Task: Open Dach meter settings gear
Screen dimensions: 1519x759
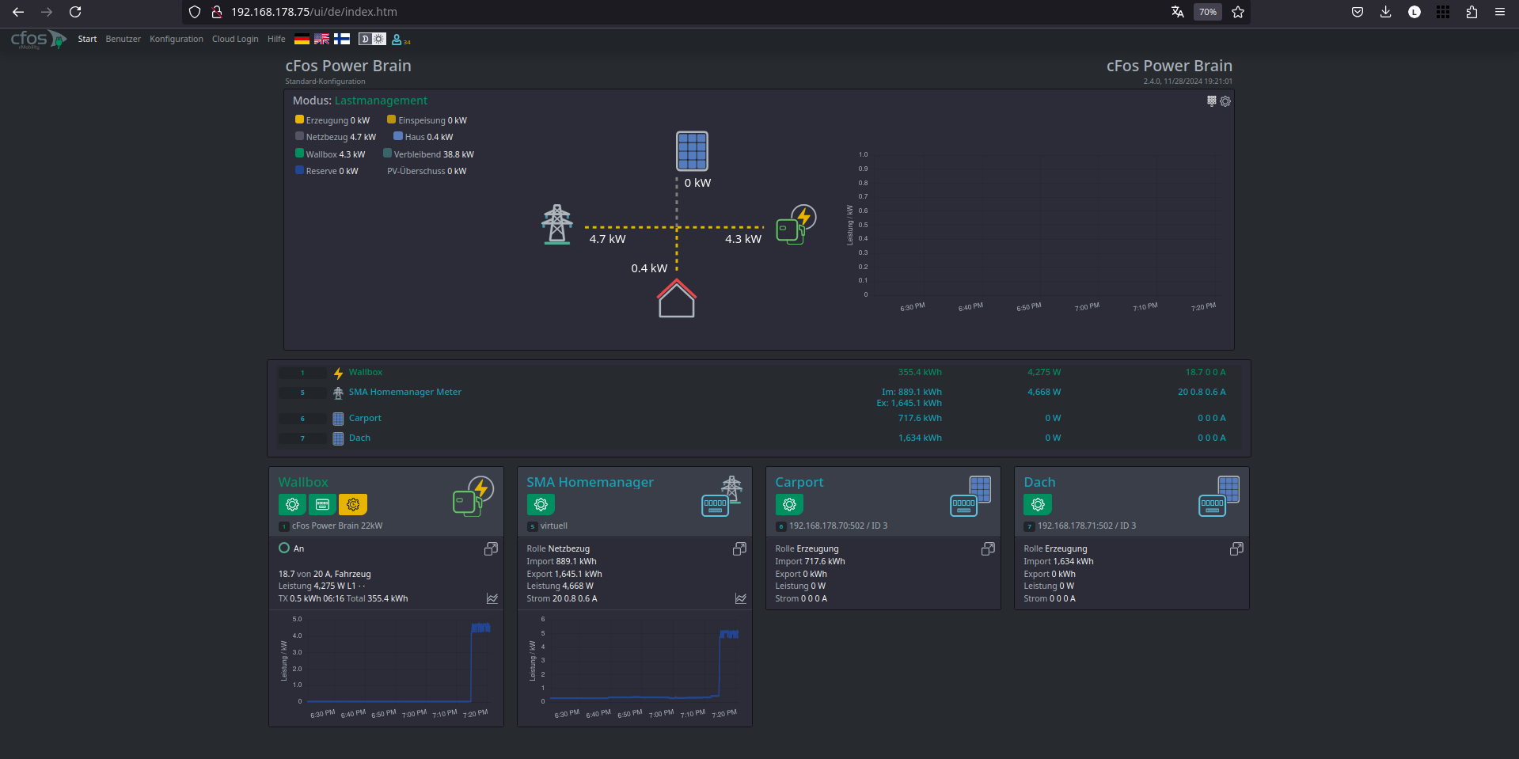Action: [x=1038, y=504]
